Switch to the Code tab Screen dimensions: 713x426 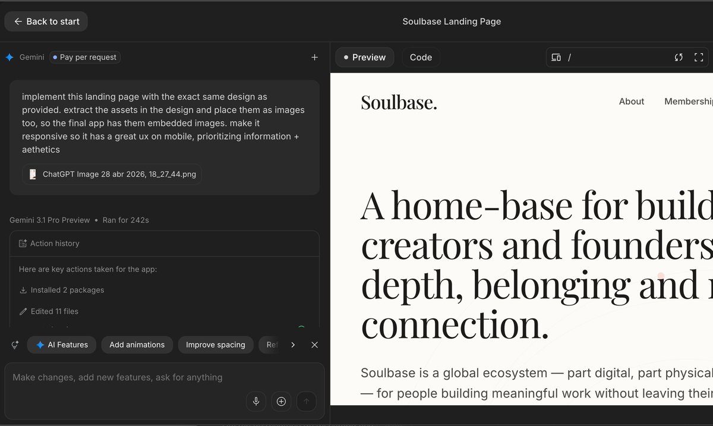point(421,58)
